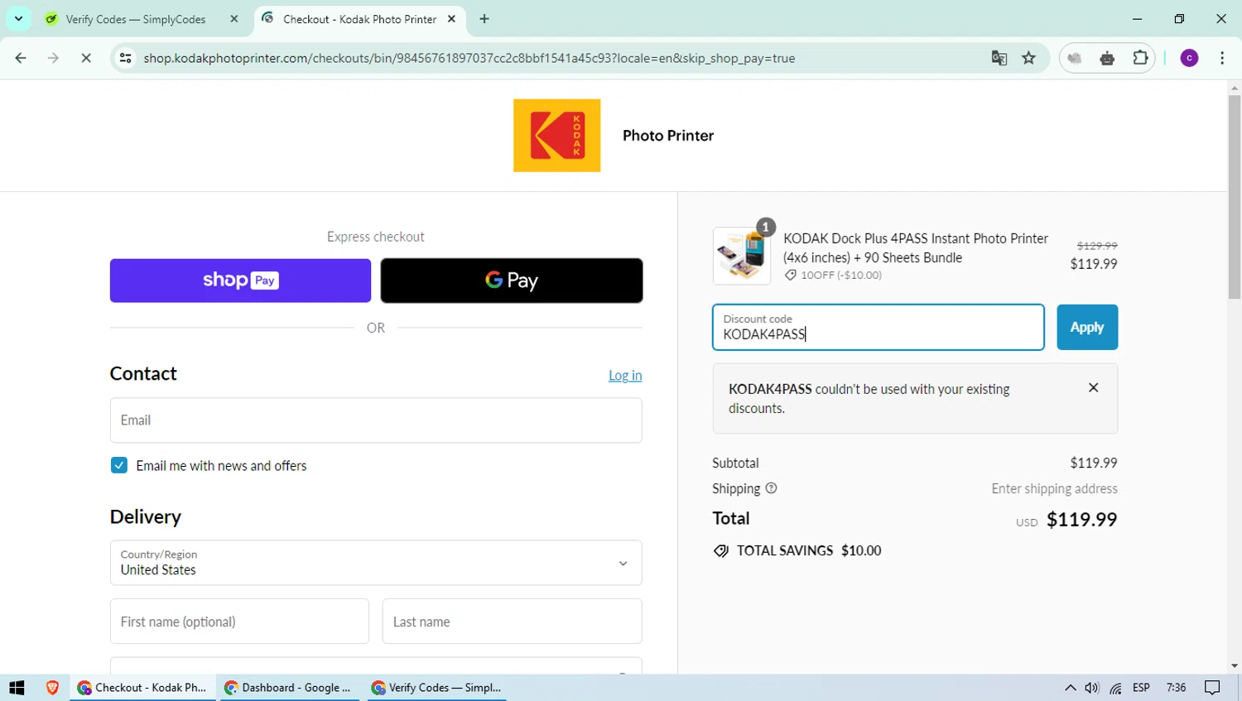Click the grey cloud extension icon
This screenshot has width=1242, height=701.
pyautogui.click(x=1075, y=58)
